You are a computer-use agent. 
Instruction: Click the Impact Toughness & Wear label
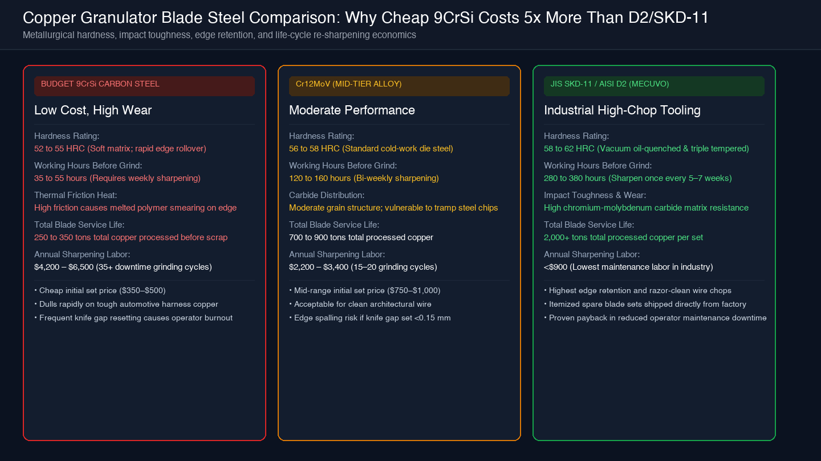point(595,195)
